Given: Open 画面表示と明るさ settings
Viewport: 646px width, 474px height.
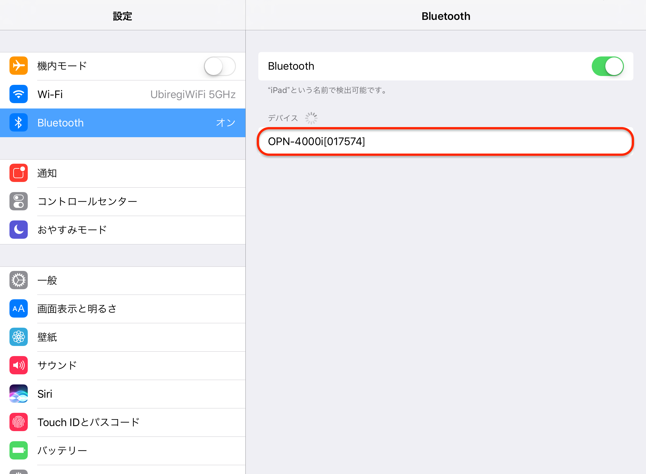Looking at the screenshot, I should [x=123, y=309].
